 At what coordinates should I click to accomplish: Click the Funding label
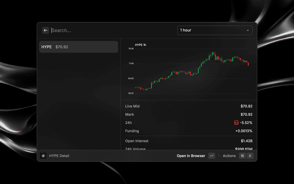coord(132,131)
